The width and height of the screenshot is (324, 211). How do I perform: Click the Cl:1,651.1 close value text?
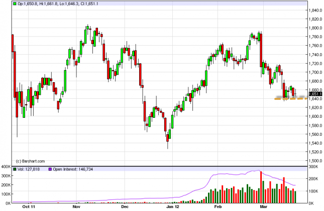pyautogui.click(x=89, y=4)
